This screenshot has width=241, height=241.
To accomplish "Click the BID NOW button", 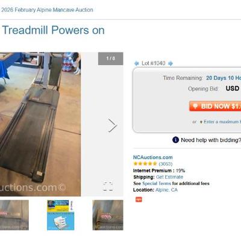I will [x=215, y=106].
